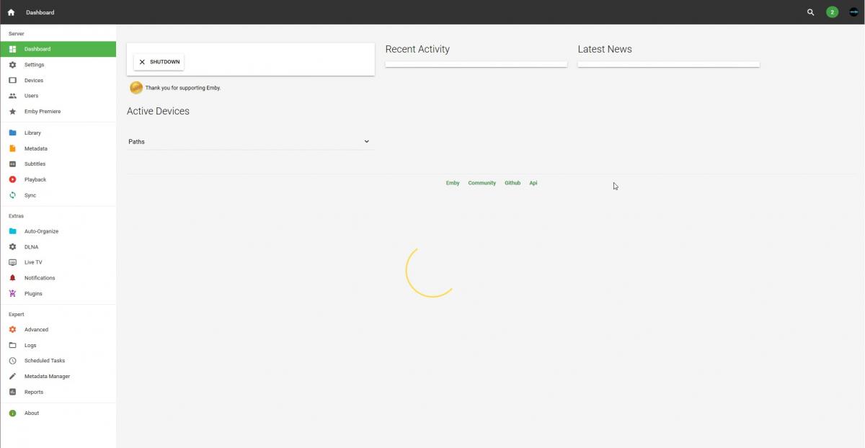Open the Settings menu label
The height and width of the screenshot is (448, 865).
coord(35,65)
